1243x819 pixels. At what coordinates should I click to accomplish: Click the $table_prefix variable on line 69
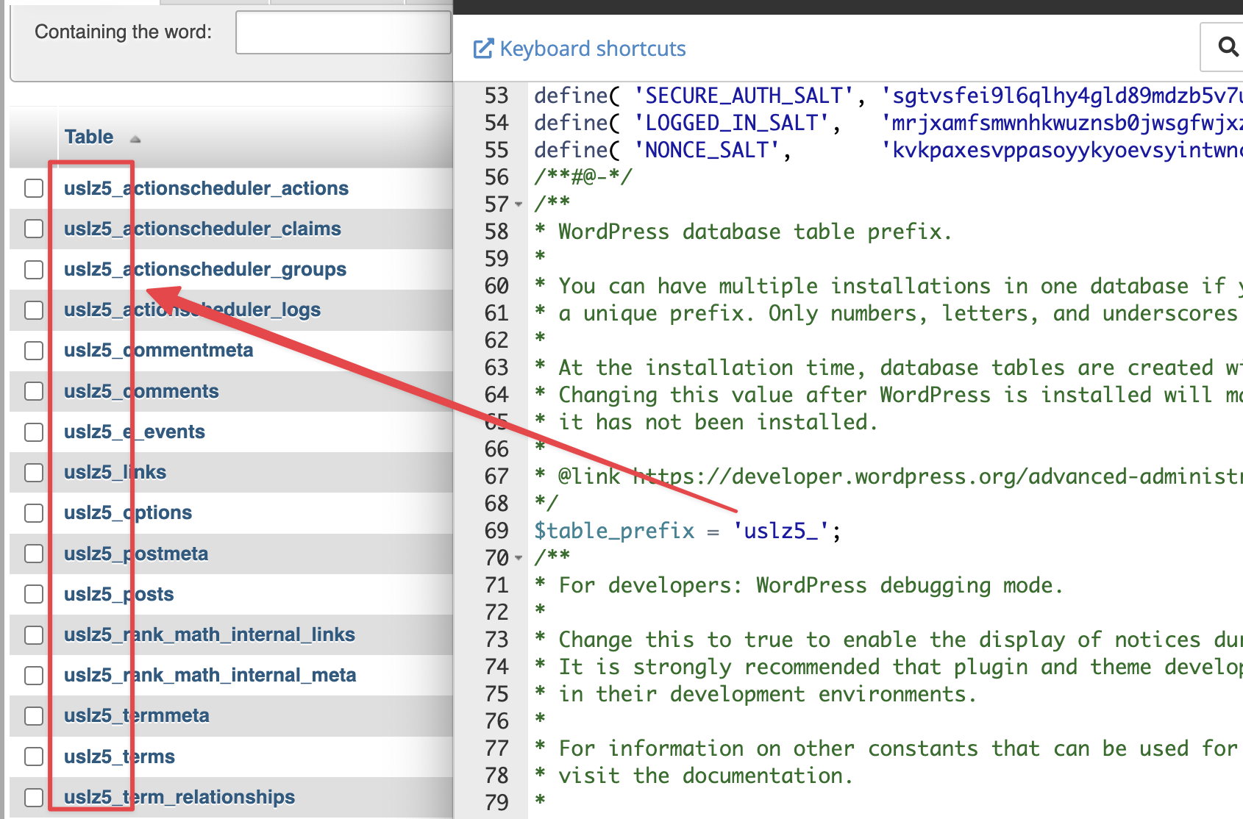pyautogui.click(x=614, y=531)
